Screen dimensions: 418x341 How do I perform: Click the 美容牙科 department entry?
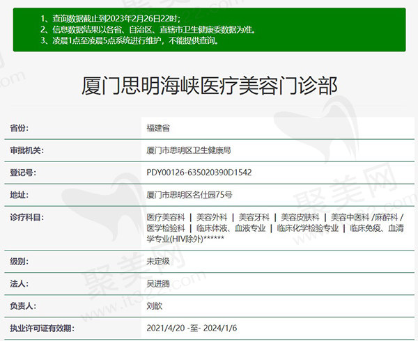click(252, 217)
